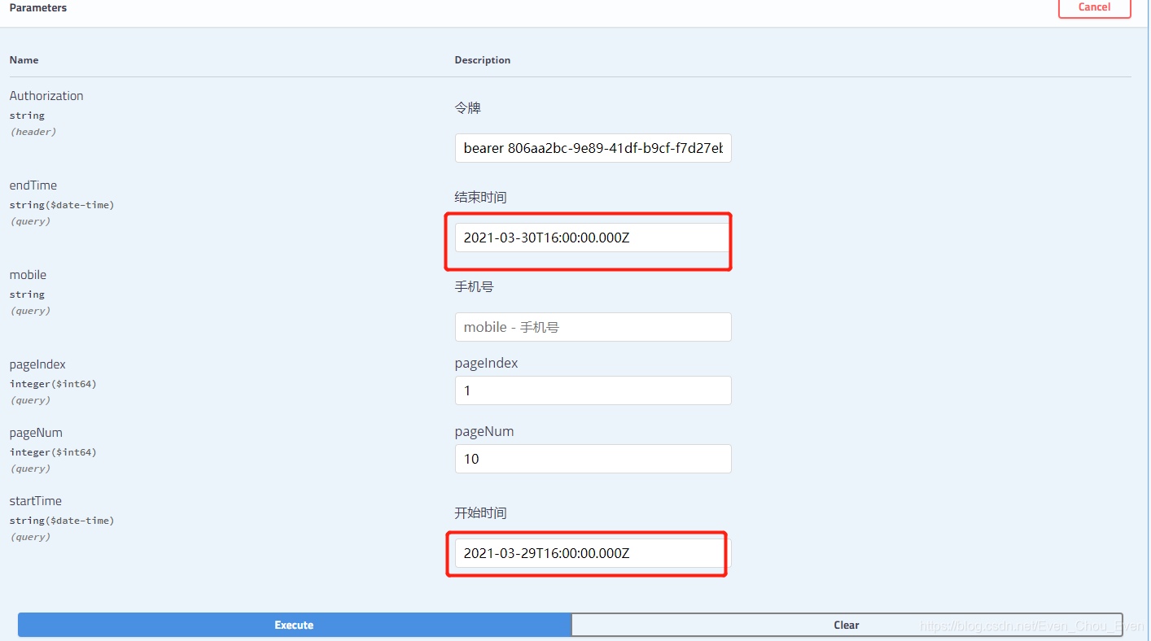Click the Description column header
Screen dimensions: 1151x641
tap(483, 60)
